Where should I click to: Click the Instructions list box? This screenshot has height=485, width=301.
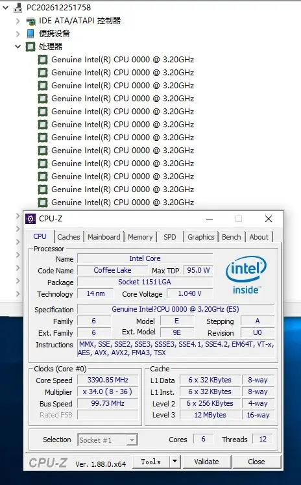coord(176,348)
